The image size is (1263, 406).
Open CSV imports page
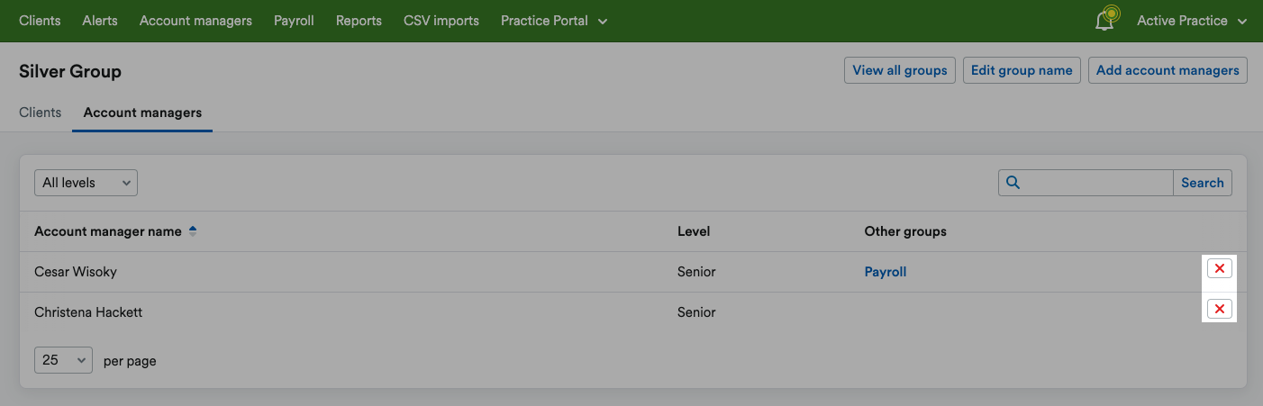pyautogui.click(x=441, y=21)
